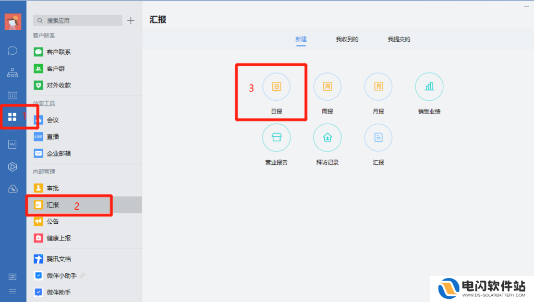The width and height of the screenshot is (534, 302).
Task: Select 汇报 in the app list
Action: pos(84,205)
